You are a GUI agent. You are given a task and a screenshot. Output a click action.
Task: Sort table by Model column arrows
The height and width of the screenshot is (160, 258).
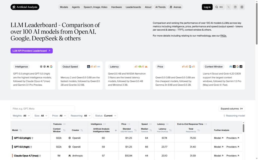(21, 130)
